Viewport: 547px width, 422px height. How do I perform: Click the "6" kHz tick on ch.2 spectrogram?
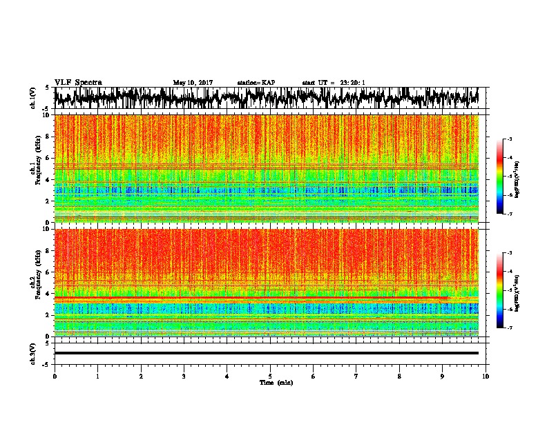[x=48, y=272]
